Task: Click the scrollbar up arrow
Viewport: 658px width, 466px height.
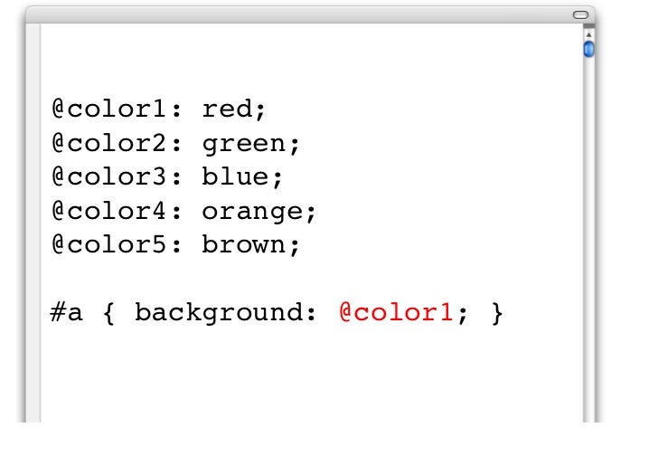Action: (x=588, y=35)
